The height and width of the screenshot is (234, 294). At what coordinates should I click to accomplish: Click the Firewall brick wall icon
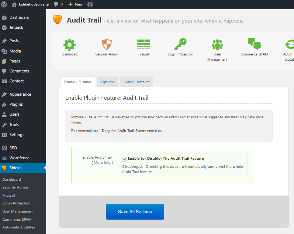[143, 44]
